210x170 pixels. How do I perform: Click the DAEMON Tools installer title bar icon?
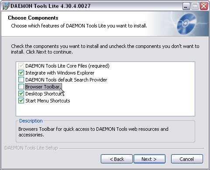pos(6,6)
